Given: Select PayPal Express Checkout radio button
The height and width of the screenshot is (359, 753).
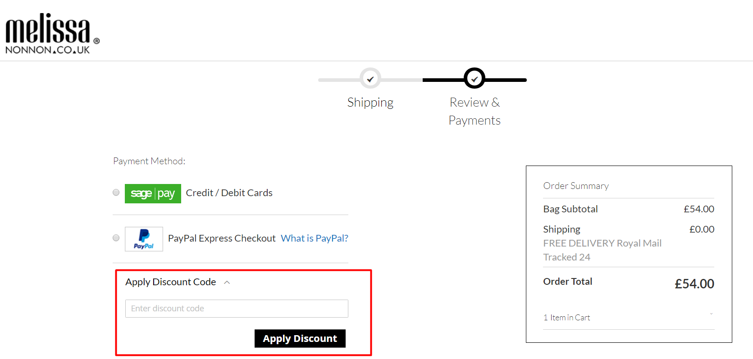Looking at the screenshot, I should coord(116,238).
